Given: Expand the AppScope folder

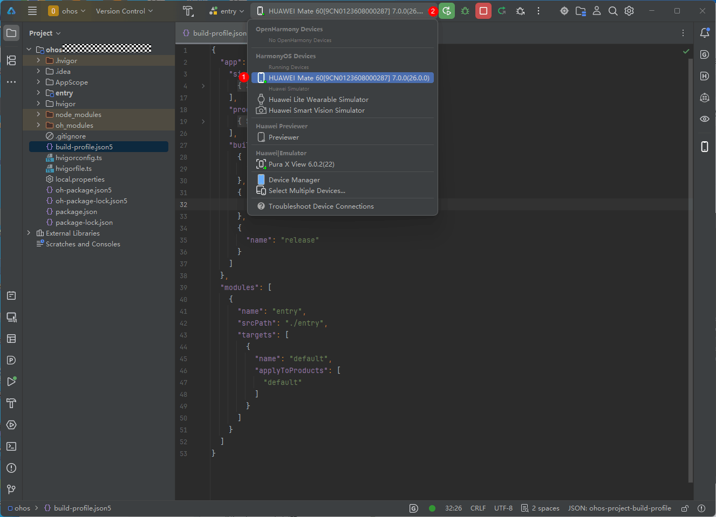Looking at the screenshot, I should click(38, 82).
